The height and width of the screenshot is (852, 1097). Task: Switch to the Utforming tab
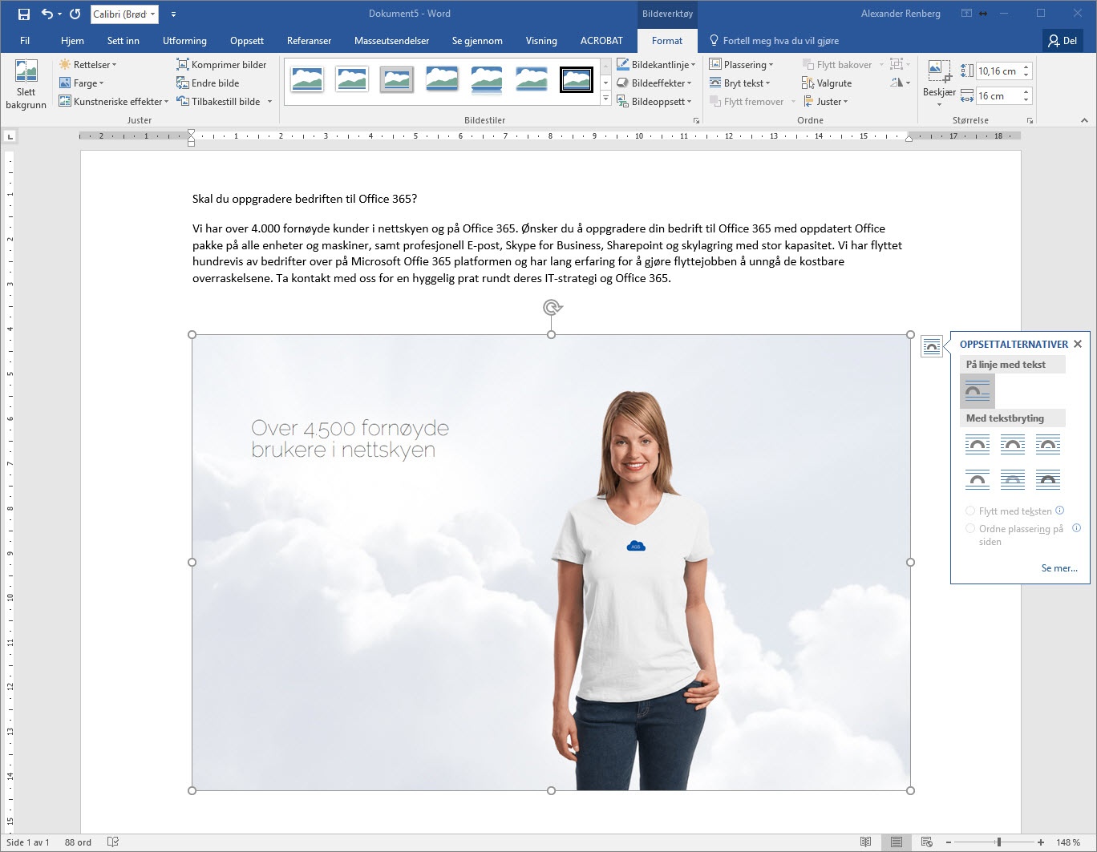pyautogui.click(x=184, y=40)
